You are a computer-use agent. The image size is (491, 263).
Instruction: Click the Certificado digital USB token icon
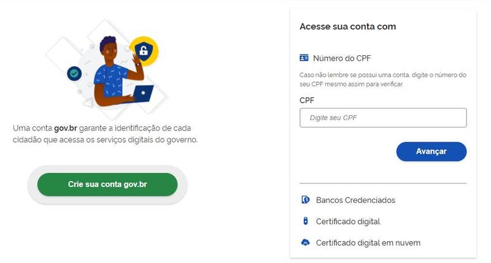coord(306,221)
